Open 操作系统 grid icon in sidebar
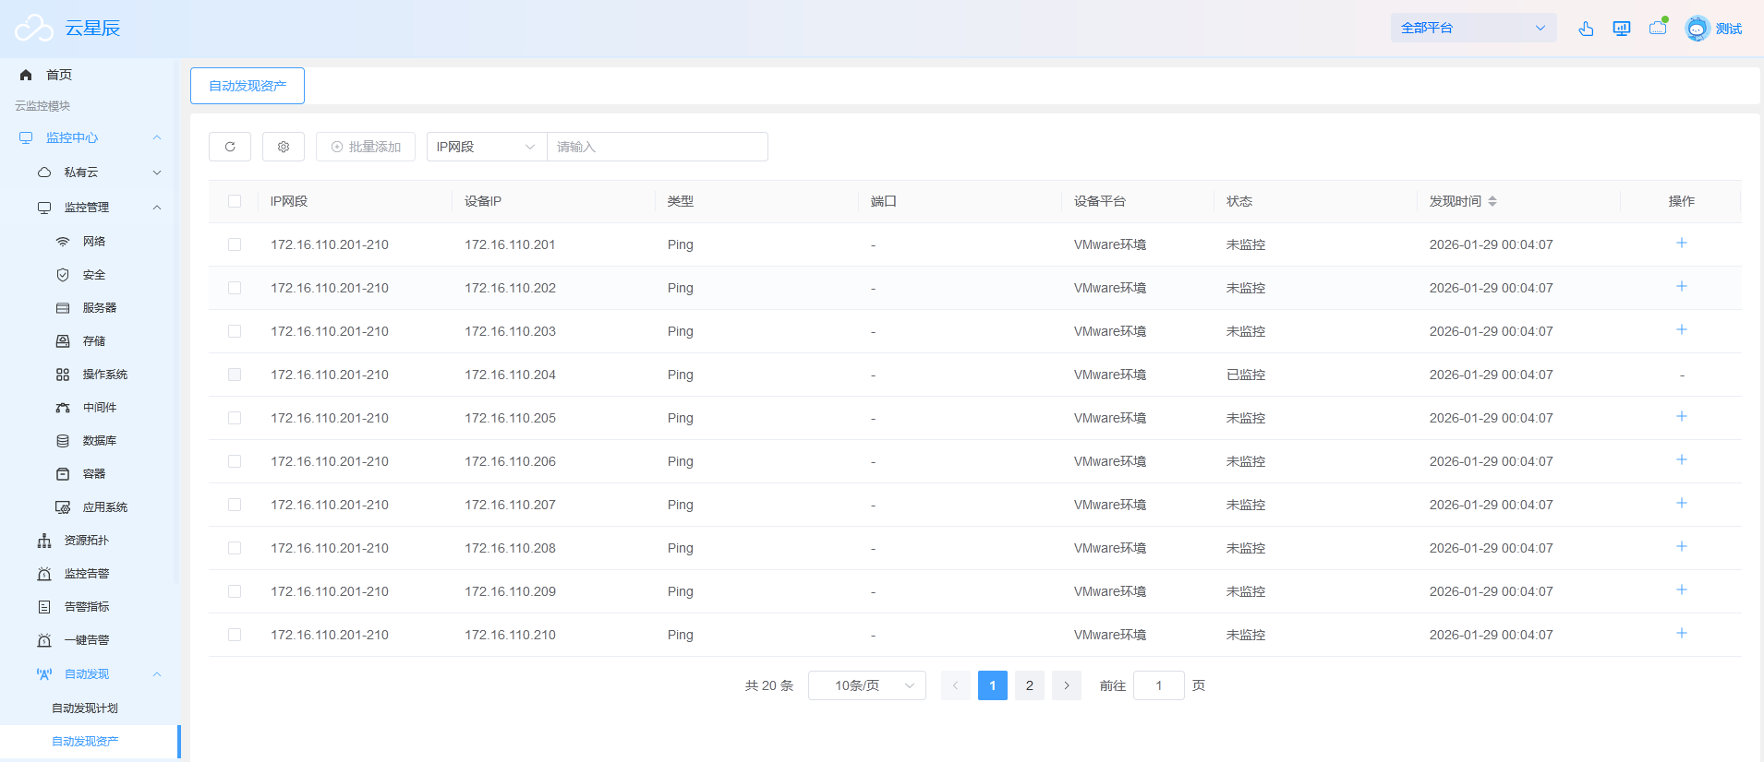This screenshot has height=762, width=1764. pos(63,375)
